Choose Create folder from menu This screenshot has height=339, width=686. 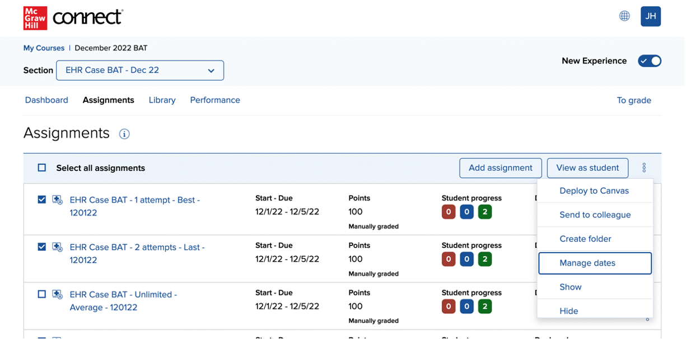[595, 239]
